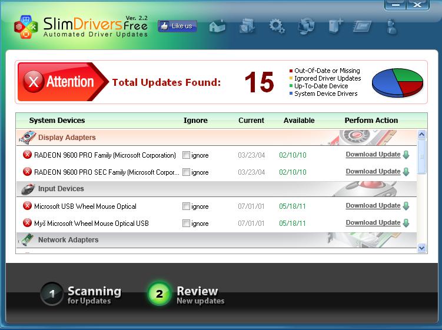Screen dimensions: 442x330
Task: Click the Ignored Driver Updates legend label
Action: tap(328, 78)
